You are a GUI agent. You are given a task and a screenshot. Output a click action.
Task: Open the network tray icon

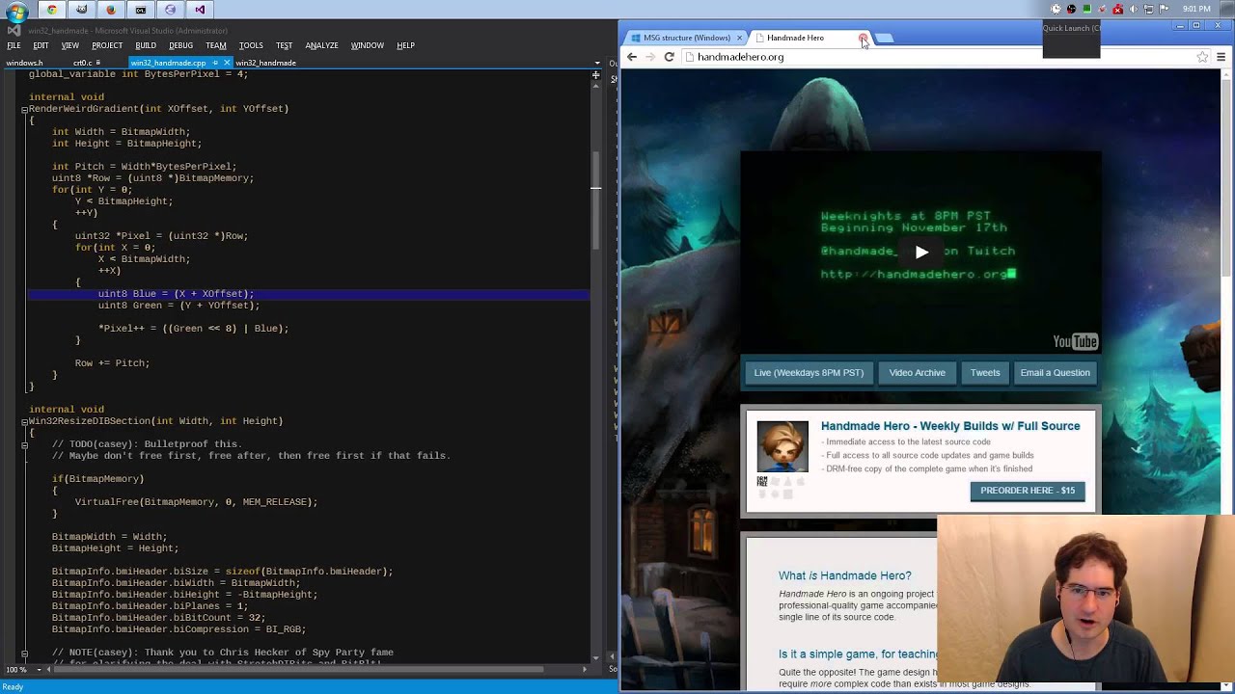pyautogui.click(x=1148, y=9)
